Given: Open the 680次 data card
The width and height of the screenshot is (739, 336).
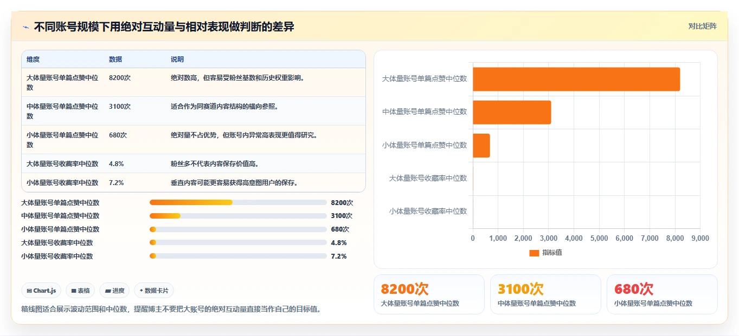Looking at the screenshot, I should [x=662, y=294].
